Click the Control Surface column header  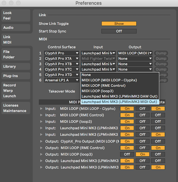pyautogui.click(x=62, y=47)
